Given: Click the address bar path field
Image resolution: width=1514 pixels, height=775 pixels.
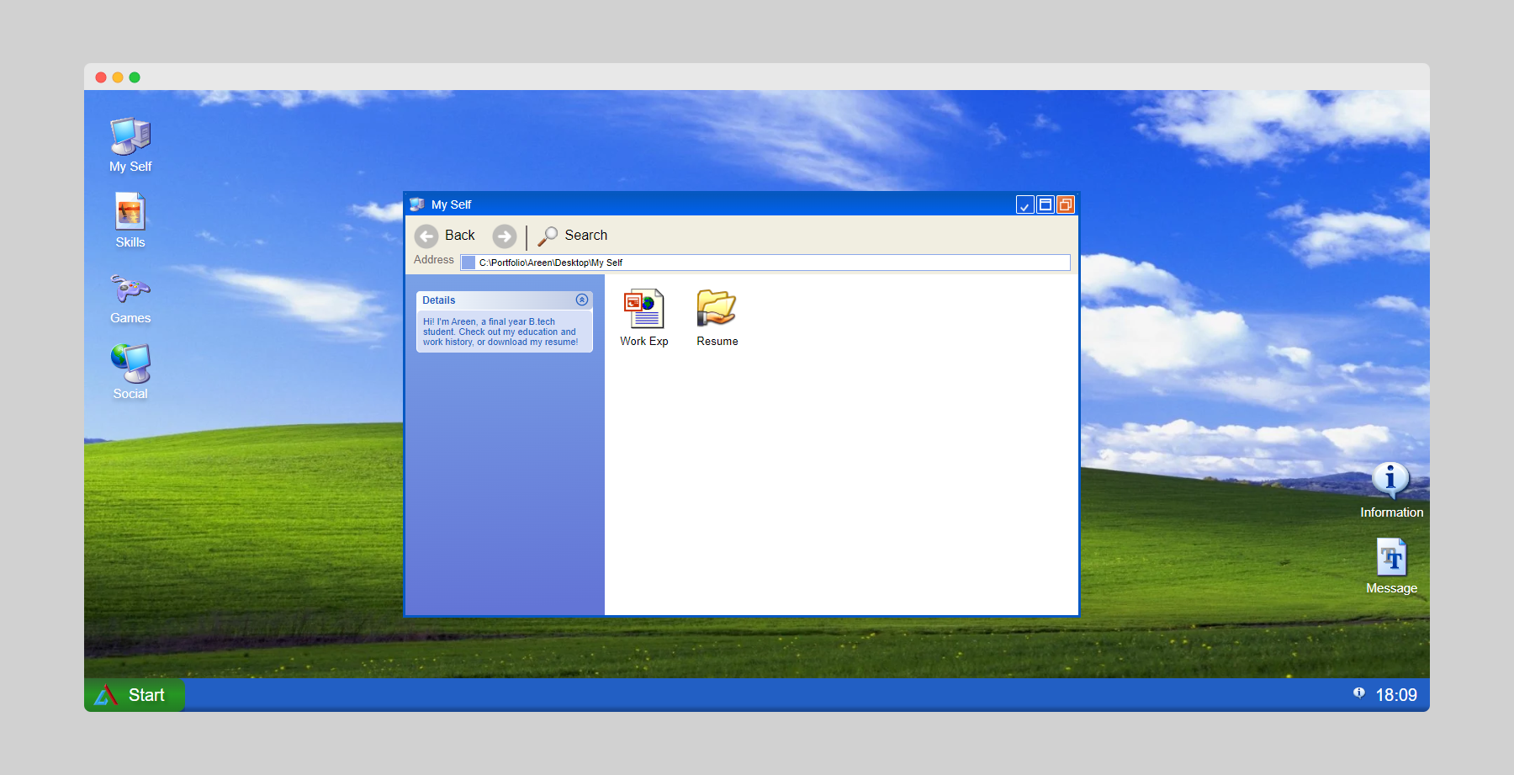Looking at the screenshot, I should click(x=765, y=263).
